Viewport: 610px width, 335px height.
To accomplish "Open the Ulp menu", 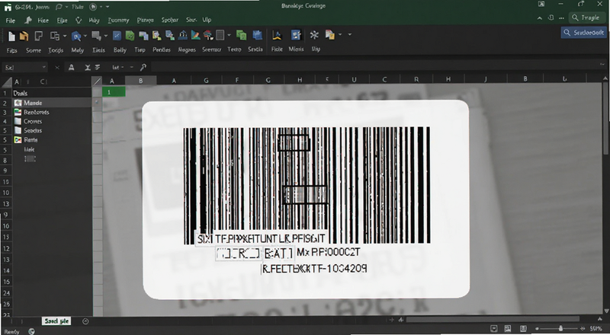I will coord(207,20).
